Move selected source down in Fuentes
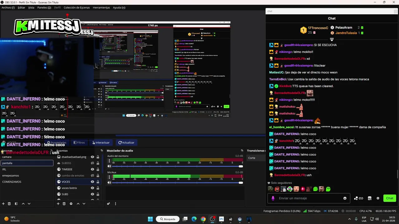Viewport: 399px width, 224px height. (x=84, y=204)
